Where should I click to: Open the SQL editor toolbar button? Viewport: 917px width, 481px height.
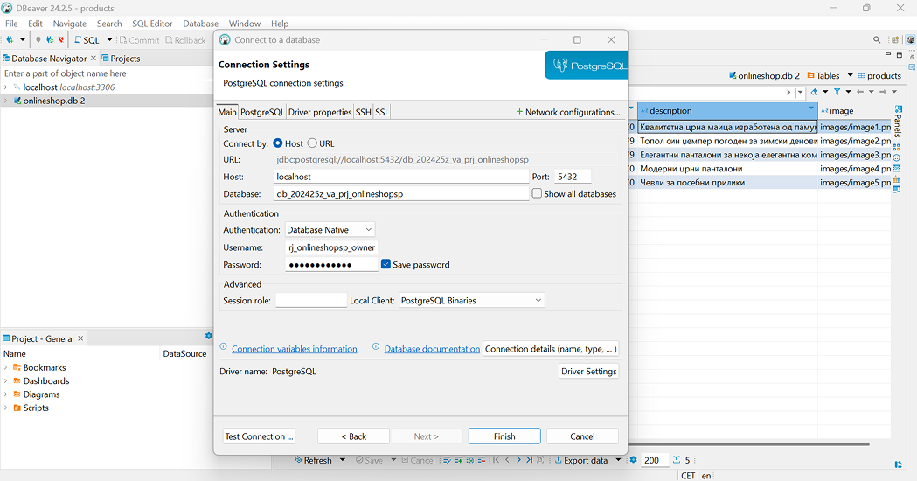pos(87,40)
